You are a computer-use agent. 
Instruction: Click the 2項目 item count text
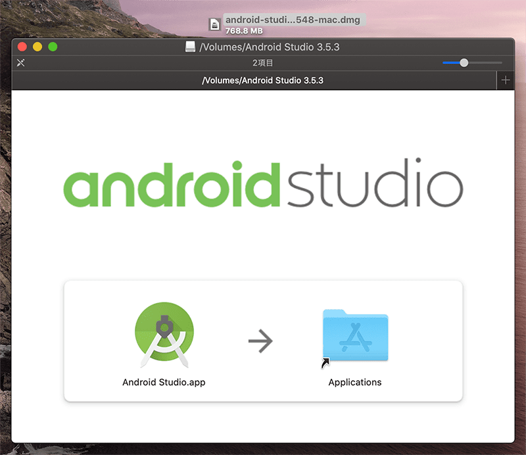point(262,62)
